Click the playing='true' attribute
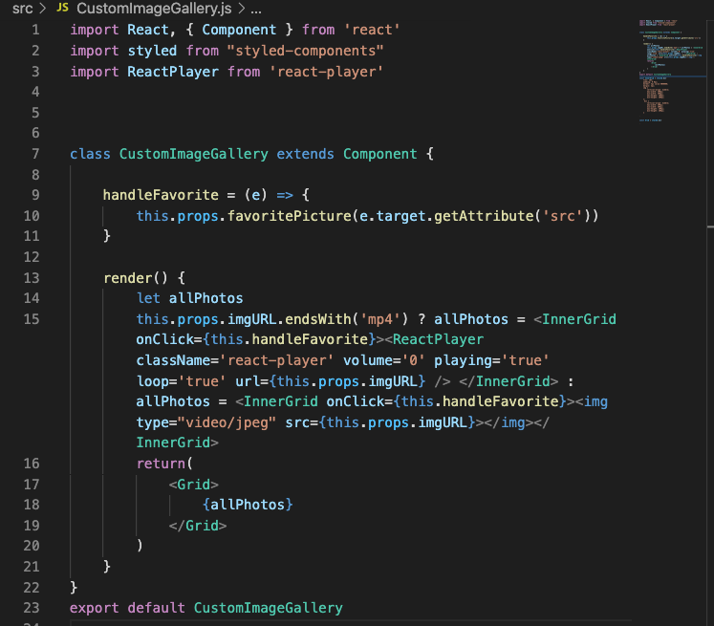 coord(491,360)
